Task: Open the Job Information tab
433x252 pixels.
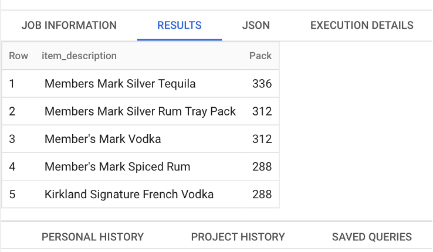Action: pos(69,25)
